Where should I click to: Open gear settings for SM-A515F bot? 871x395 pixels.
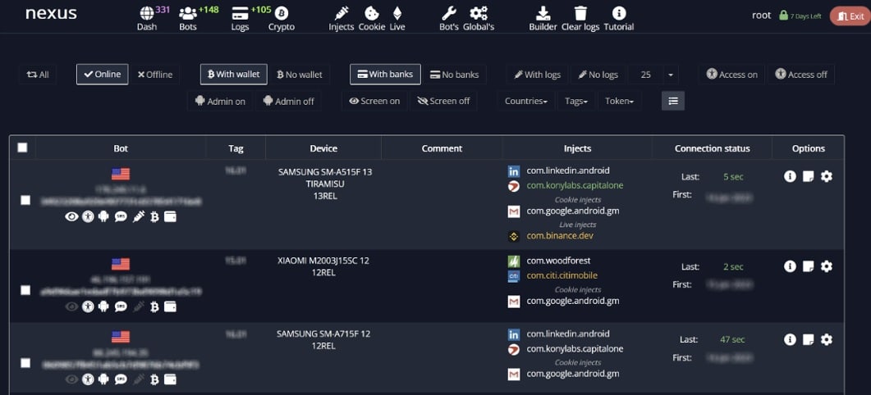click(x=827, y=176)
